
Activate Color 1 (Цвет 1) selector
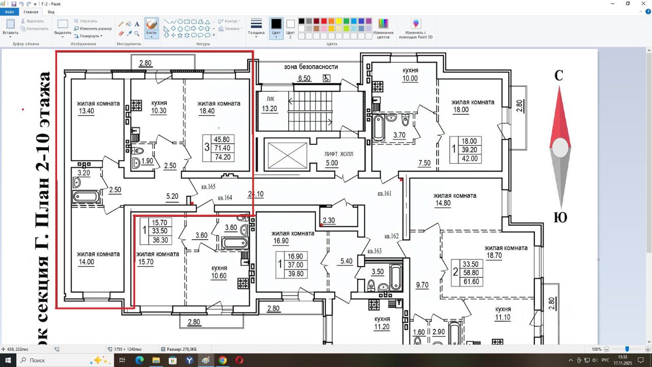tap(276, 28)
